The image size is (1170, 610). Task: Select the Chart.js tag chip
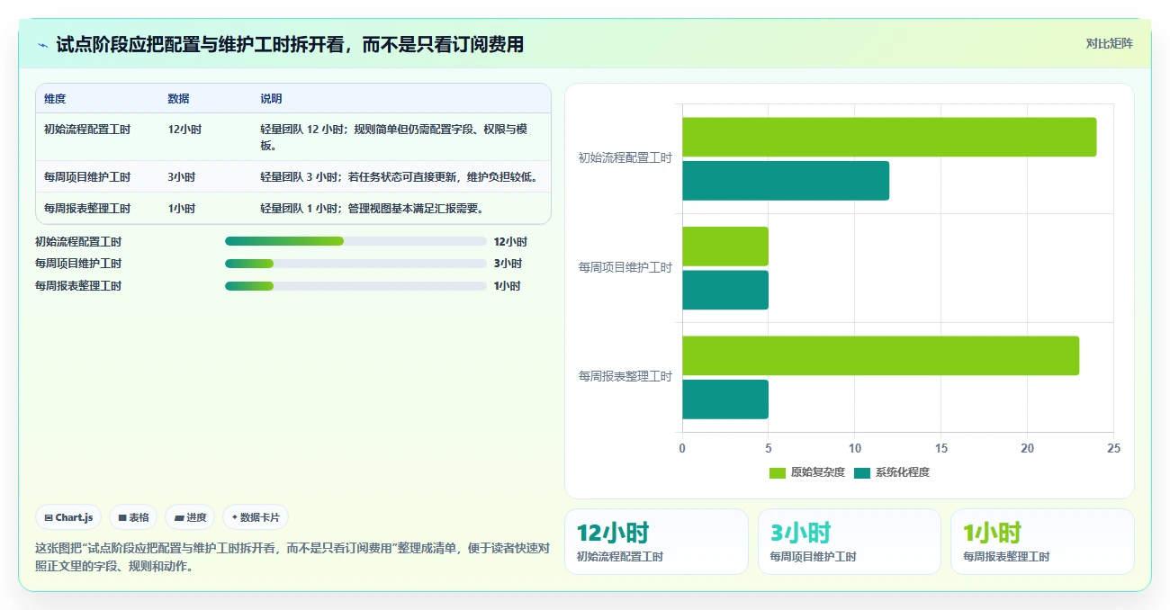pyautogui.click(x=69, y=517)
